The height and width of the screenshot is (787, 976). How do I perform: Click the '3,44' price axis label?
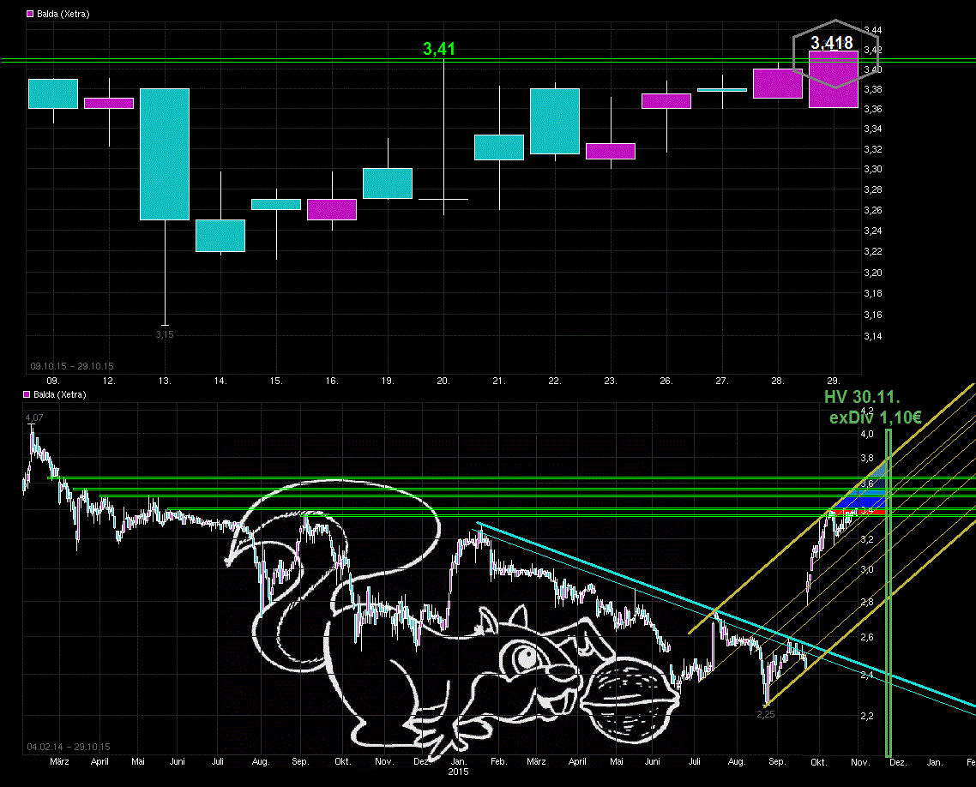click(x=873, y=30)
